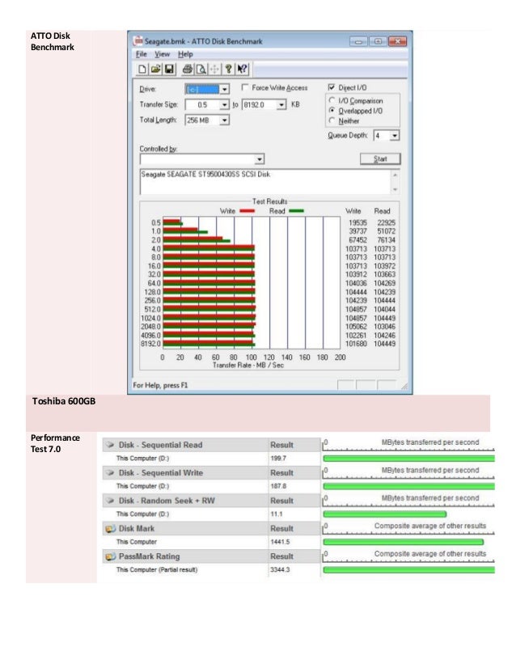Click the ATTO app icon in title bar
The height and width of the screenshot is (668, 516).
click(x=138, y=41)
